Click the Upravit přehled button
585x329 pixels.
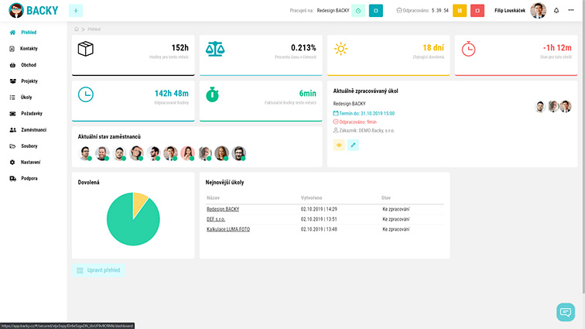coord(97,270)
